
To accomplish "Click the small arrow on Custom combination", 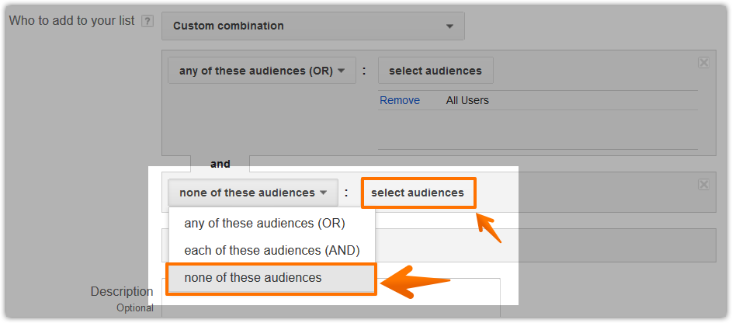I will click(x=449, y=26).
